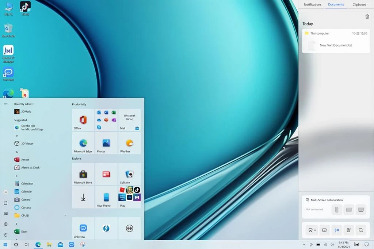Open TikTok from the desktop
Screen dimensions: 374x249
(25, 7)
